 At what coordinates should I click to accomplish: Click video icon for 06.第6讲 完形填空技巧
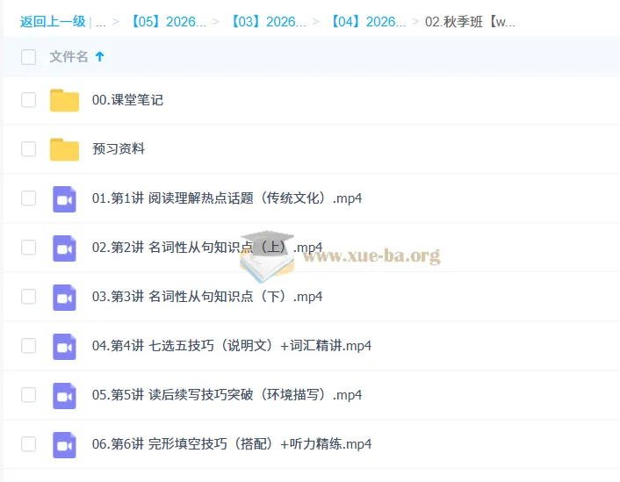tap(64, 445)
